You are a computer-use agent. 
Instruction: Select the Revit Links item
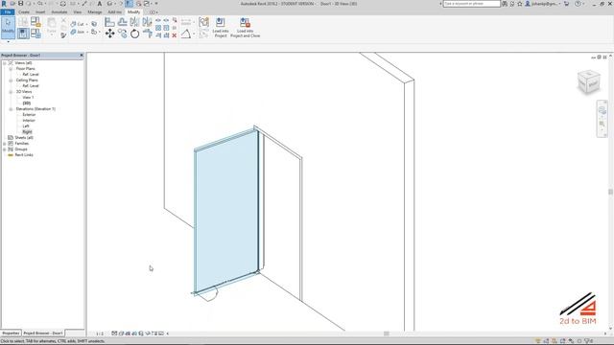24,155
